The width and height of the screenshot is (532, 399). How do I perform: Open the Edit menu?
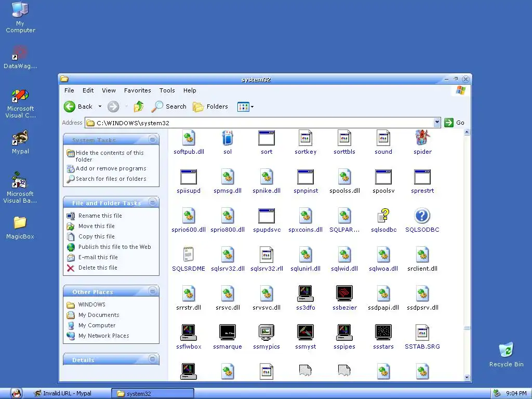click(x=88, y=90)
